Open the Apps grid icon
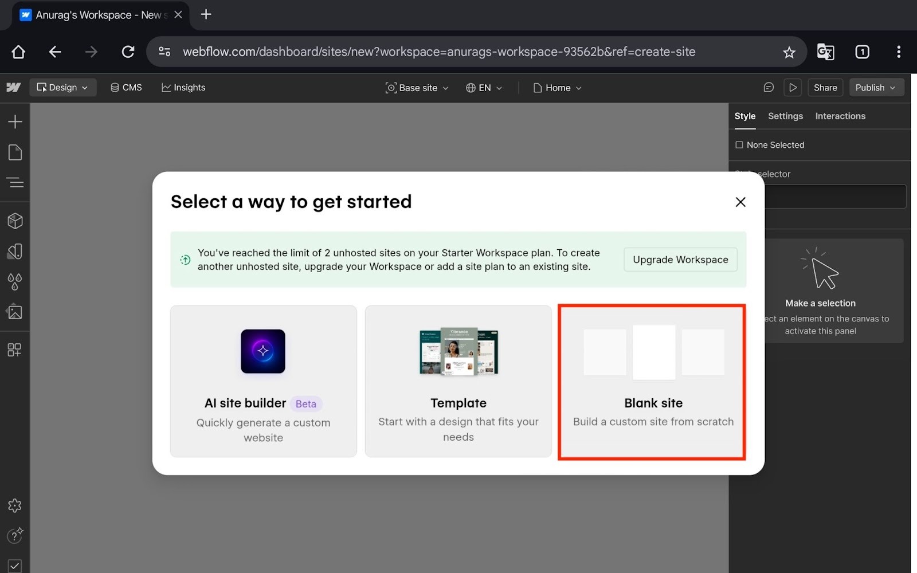Viewport: 917px width, 573px height. click(x=15, y=350)
